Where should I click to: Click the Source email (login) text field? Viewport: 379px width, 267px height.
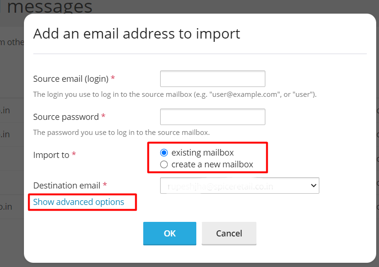coord(212,79)
